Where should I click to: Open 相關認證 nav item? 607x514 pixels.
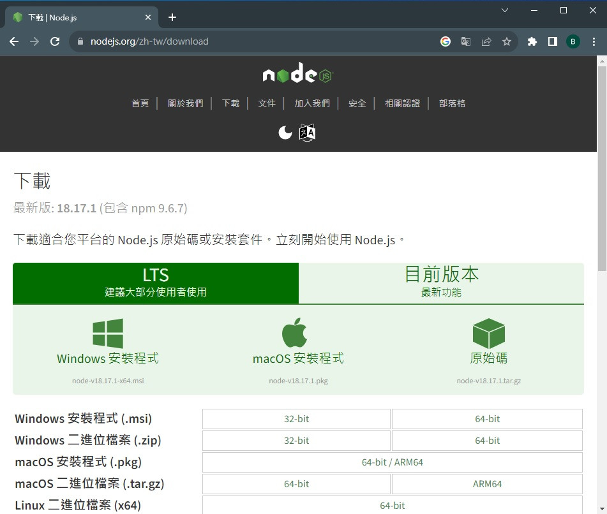click(x=403, y=103)
